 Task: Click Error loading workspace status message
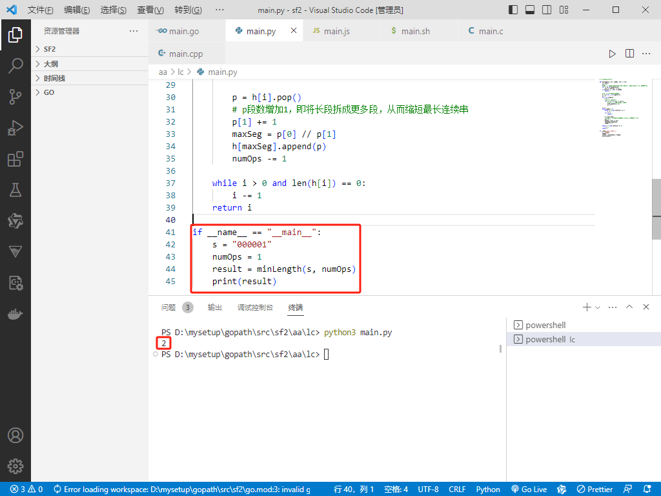point(182,490)
